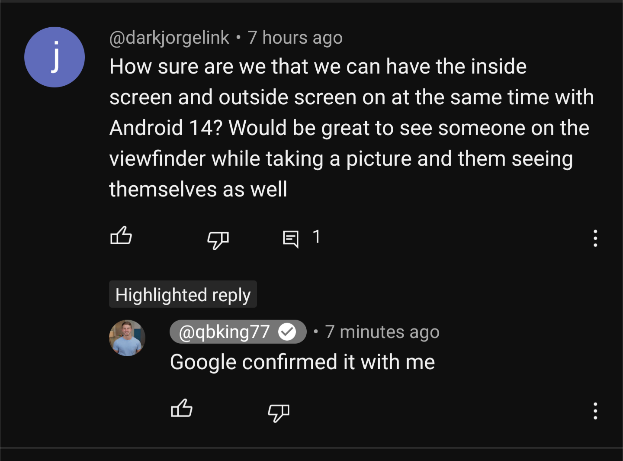
Task: Open more options for darkjorgelink's comment
Action: (595, 238)
